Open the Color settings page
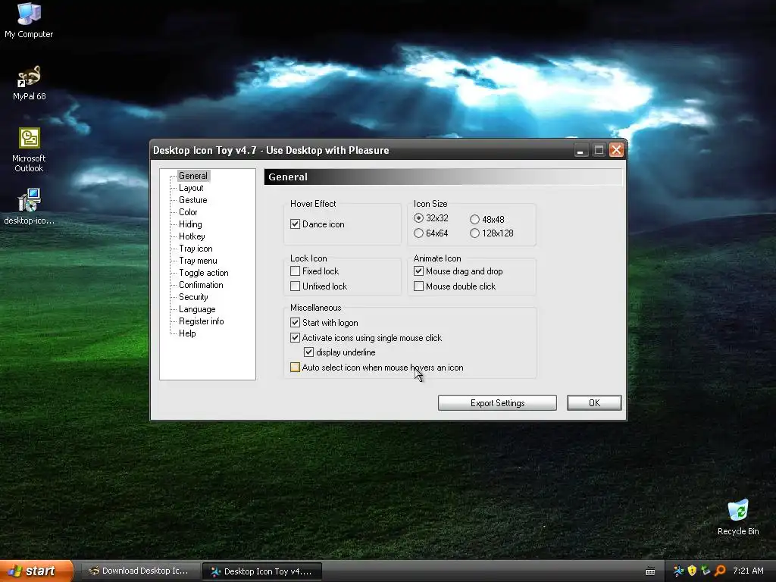This screenshot has height=582, width=776. (x=188, y=212)
